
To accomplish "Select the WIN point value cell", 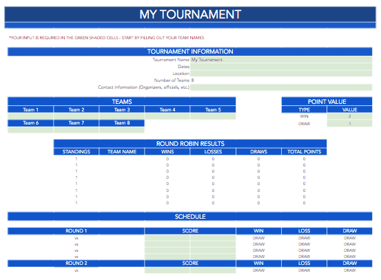I will click(350, 116).
